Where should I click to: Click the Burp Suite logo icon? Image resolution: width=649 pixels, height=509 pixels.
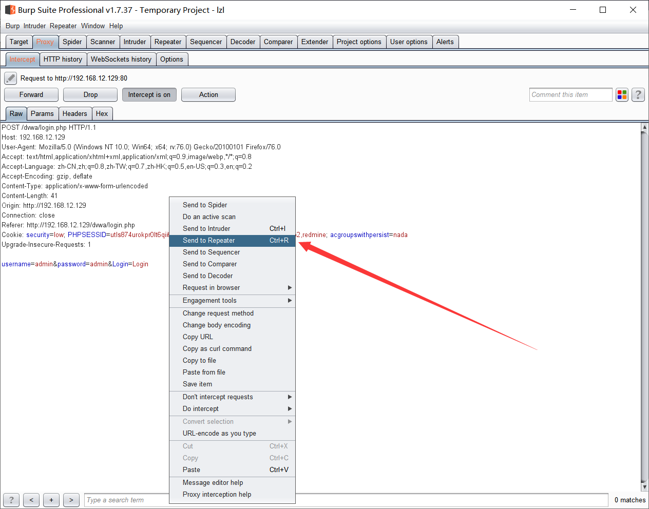(10, 10)
